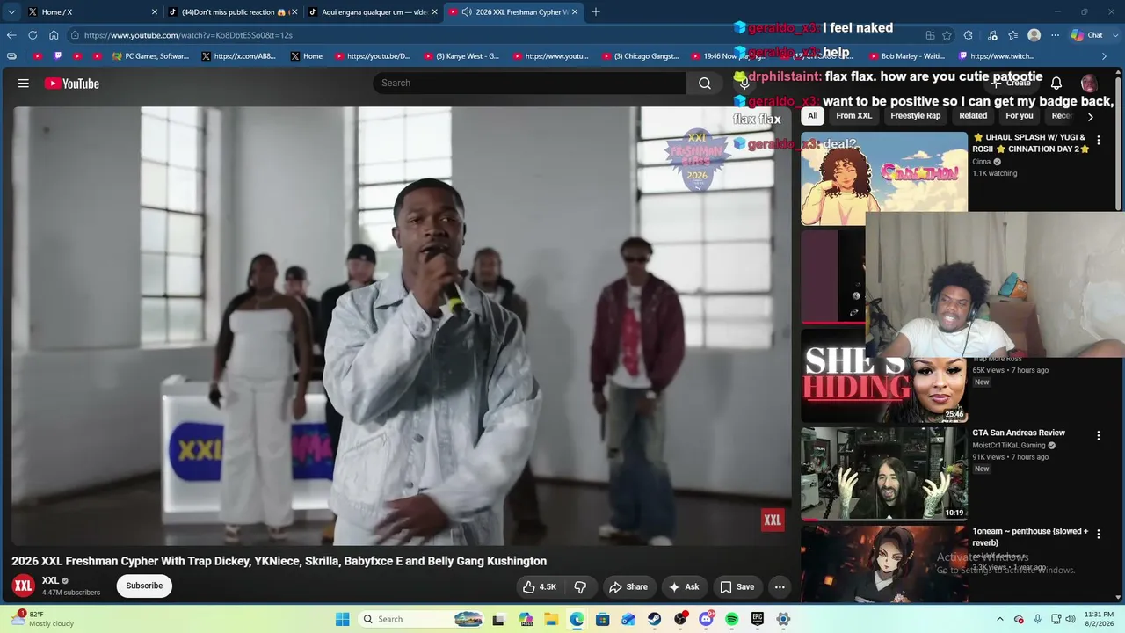The height and width of the screenshot is (633, 1125).
Task: Open Epic Games Launcher from taskbar
Action: pyautogui.click(x=758, y=619)
